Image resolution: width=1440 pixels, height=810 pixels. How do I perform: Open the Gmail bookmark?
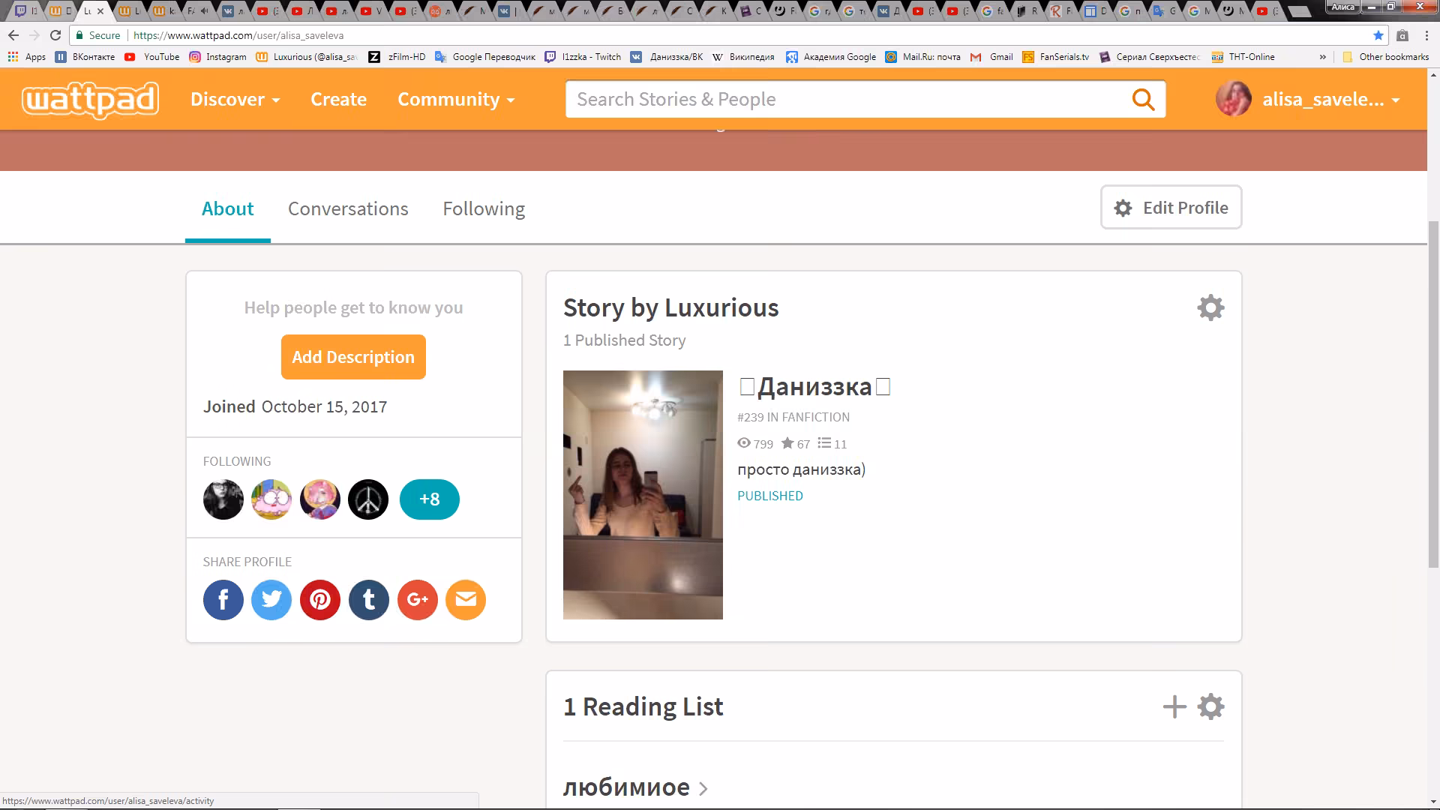991,57
